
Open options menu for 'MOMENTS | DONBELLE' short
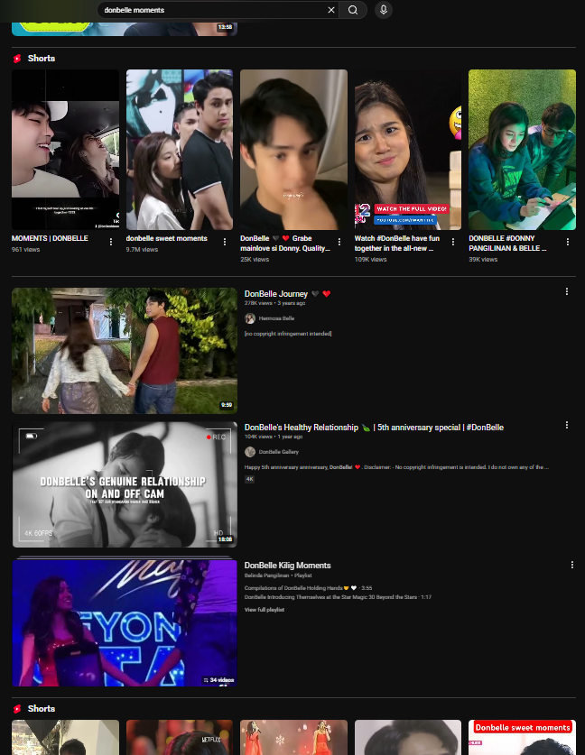point(111,242)
